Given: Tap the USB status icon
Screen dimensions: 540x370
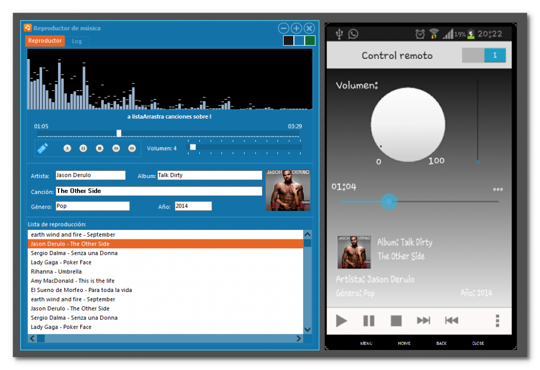Looking at the screenshot, I should 339,34.
